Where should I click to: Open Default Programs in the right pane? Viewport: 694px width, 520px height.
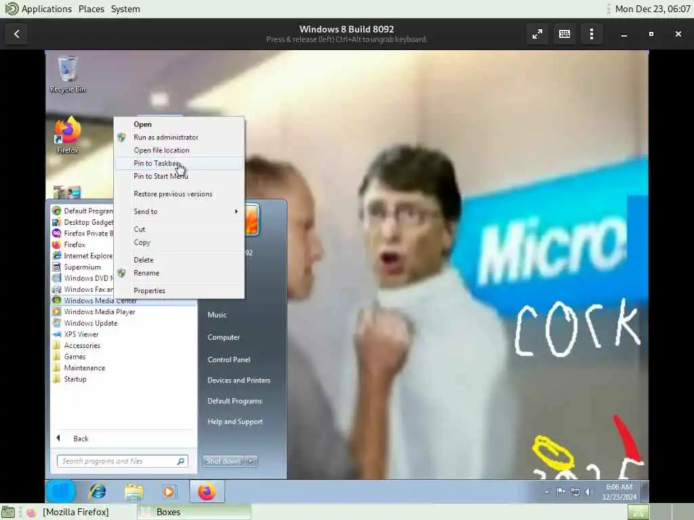coord(234,401)
